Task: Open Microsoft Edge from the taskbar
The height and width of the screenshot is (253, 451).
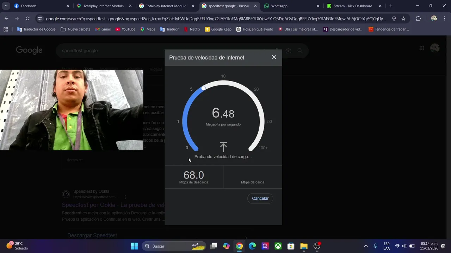Action: (252, 246)
